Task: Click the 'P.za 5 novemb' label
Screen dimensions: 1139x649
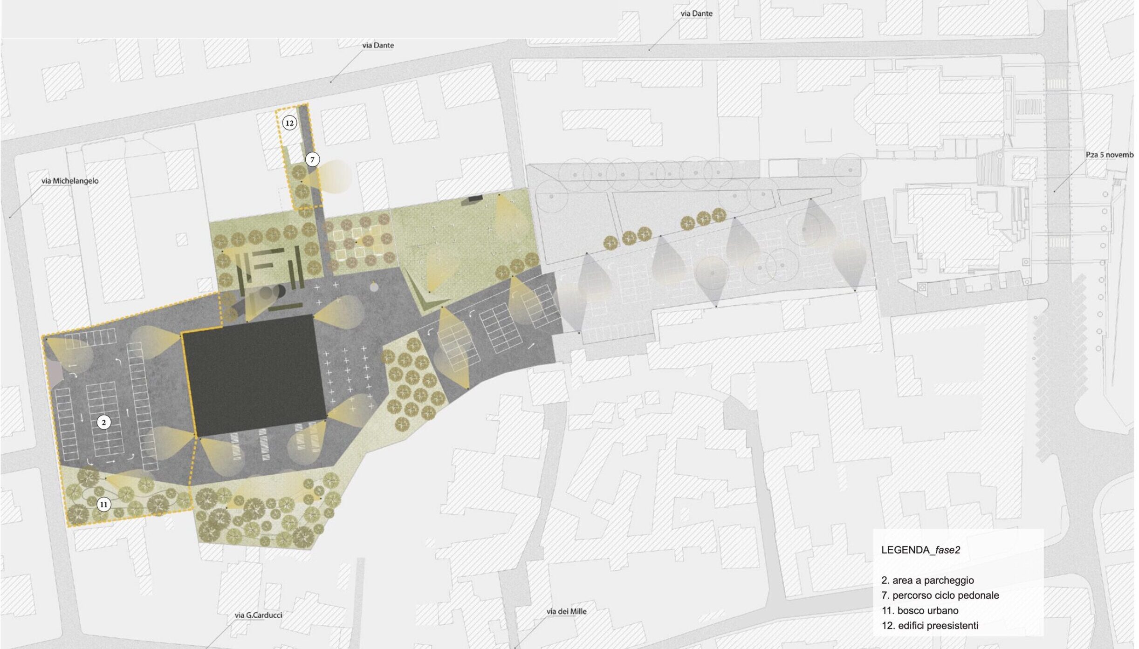Action: [x=1109, y=155]
